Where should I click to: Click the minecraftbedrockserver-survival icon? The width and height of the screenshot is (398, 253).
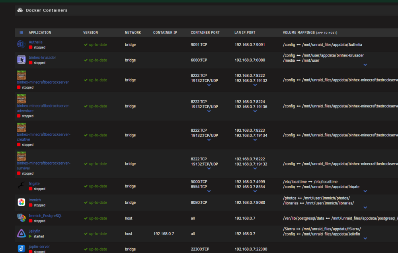(x=21, y=156)
